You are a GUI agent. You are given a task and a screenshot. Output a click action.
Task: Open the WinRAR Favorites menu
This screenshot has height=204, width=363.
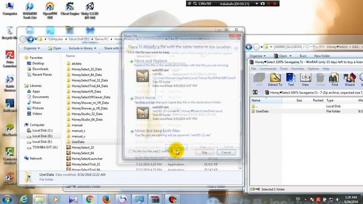click(297, 69)
